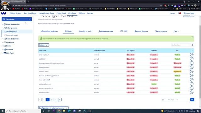Open the Plus tab dropdown
The height and width of the screenshot is (113, 201).
point(177,31)
